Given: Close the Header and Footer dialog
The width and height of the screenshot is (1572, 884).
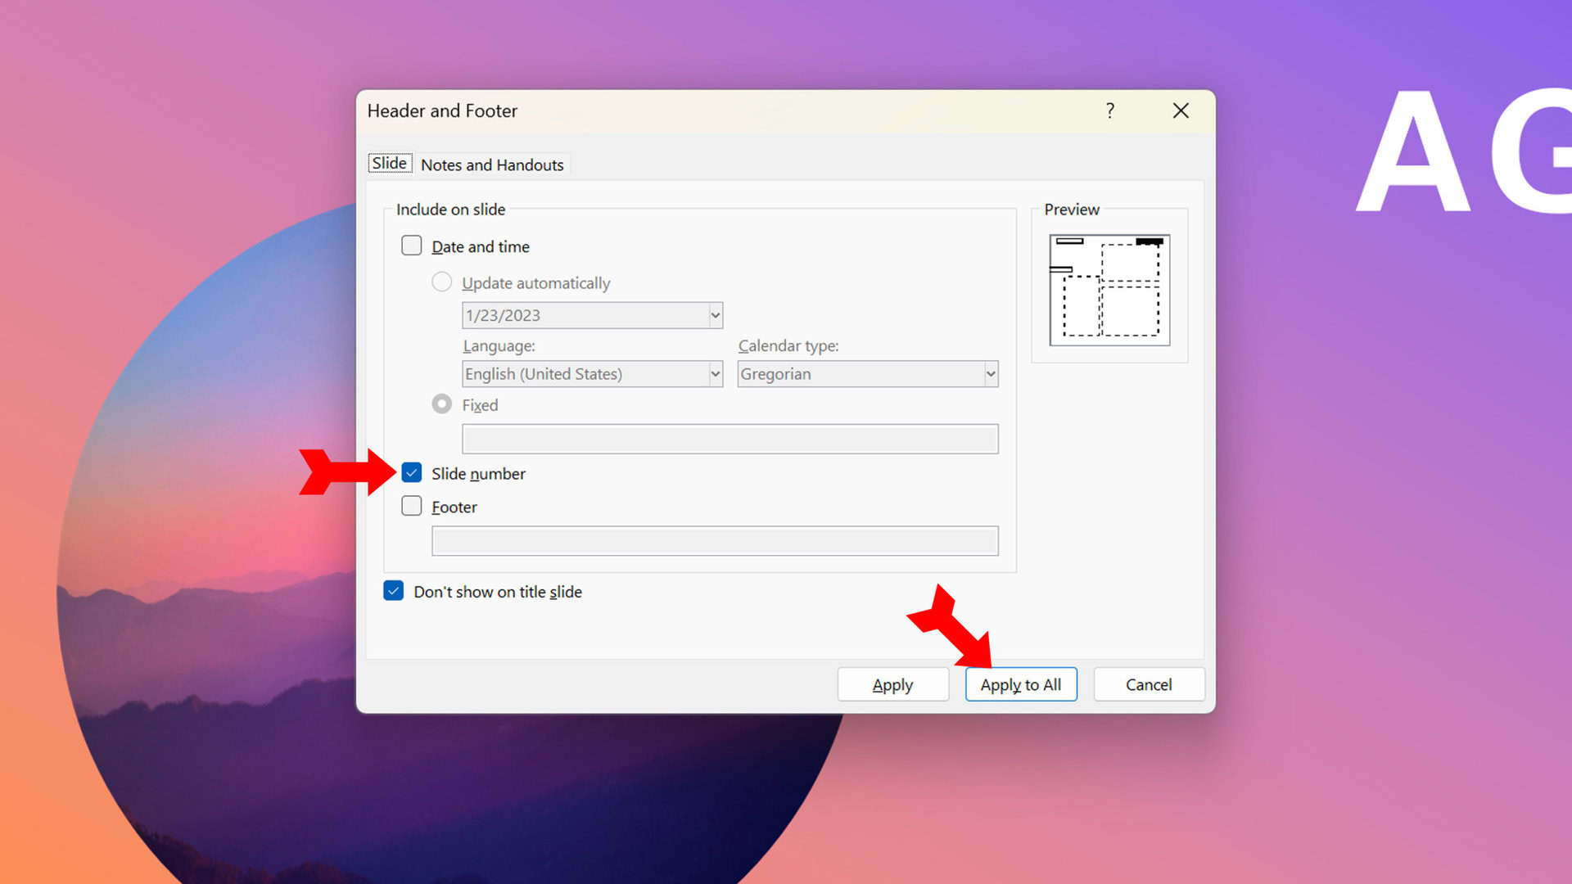Looking at the screenshot, I should 1180,110.
